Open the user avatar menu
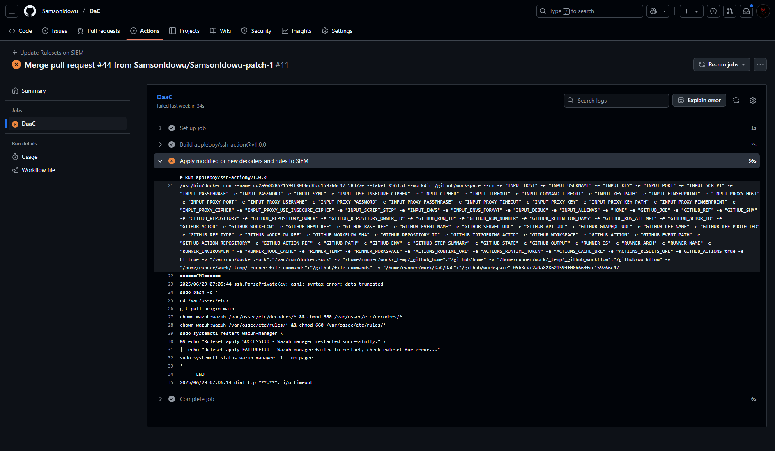This screenshot has height=451, width=775. click(763, 11)
